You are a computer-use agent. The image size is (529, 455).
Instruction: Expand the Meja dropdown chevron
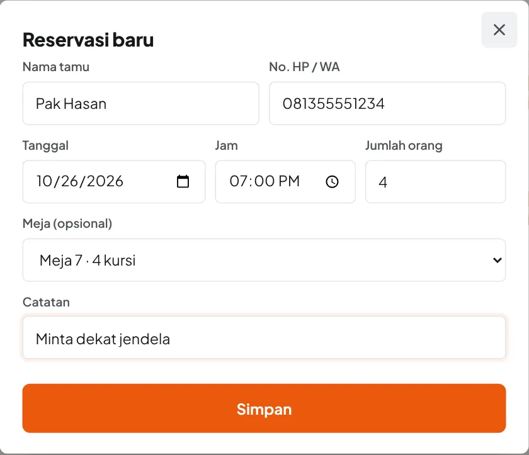click(497, 260)
